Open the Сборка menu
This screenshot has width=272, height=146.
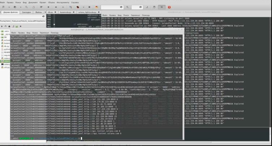coord(51,3)
